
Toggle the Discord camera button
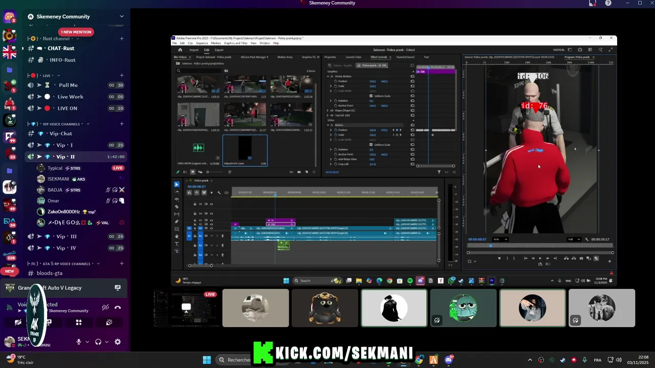click(x=18, y=323)
